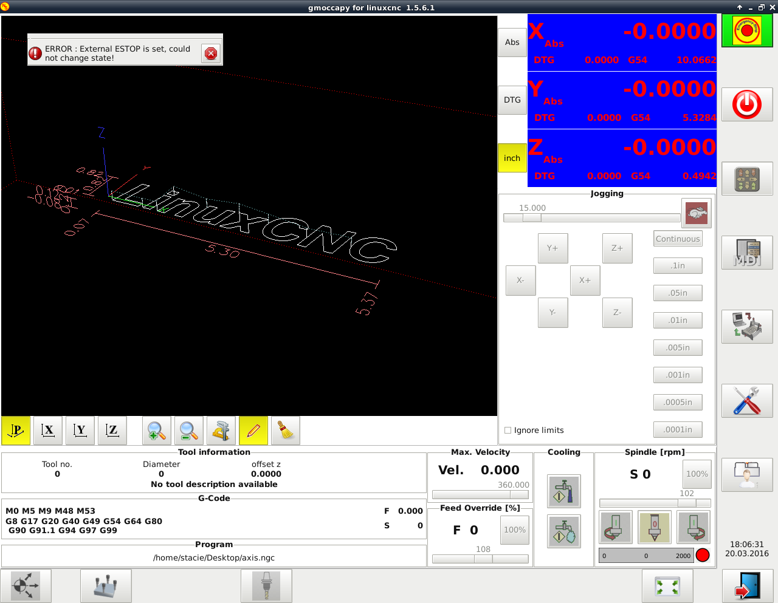Stop the spindle

[655, 527]
